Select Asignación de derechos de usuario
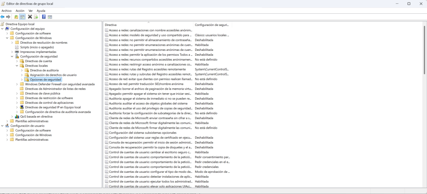Viewport: 427px width, 194px height. pos(53,75)
